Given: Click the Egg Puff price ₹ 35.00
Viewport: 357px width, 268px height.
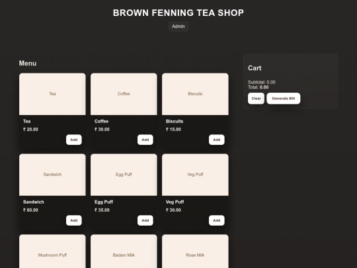Looking at the screenshot, I should 102,210.
